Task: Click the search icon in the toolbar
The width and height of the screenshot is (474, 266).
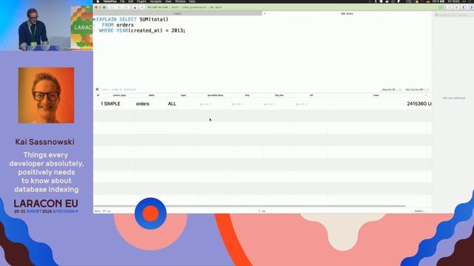Action: point(141,7)
